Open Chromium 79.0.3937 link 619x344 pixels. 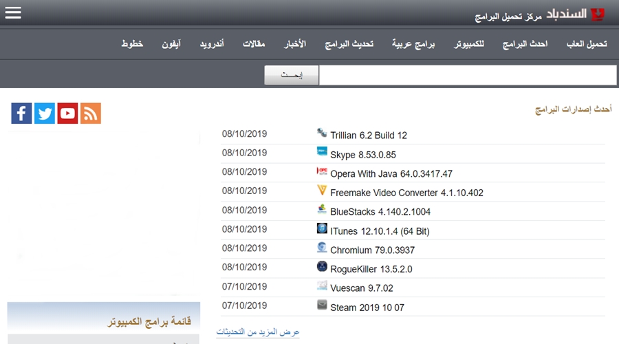coord(372,250)
